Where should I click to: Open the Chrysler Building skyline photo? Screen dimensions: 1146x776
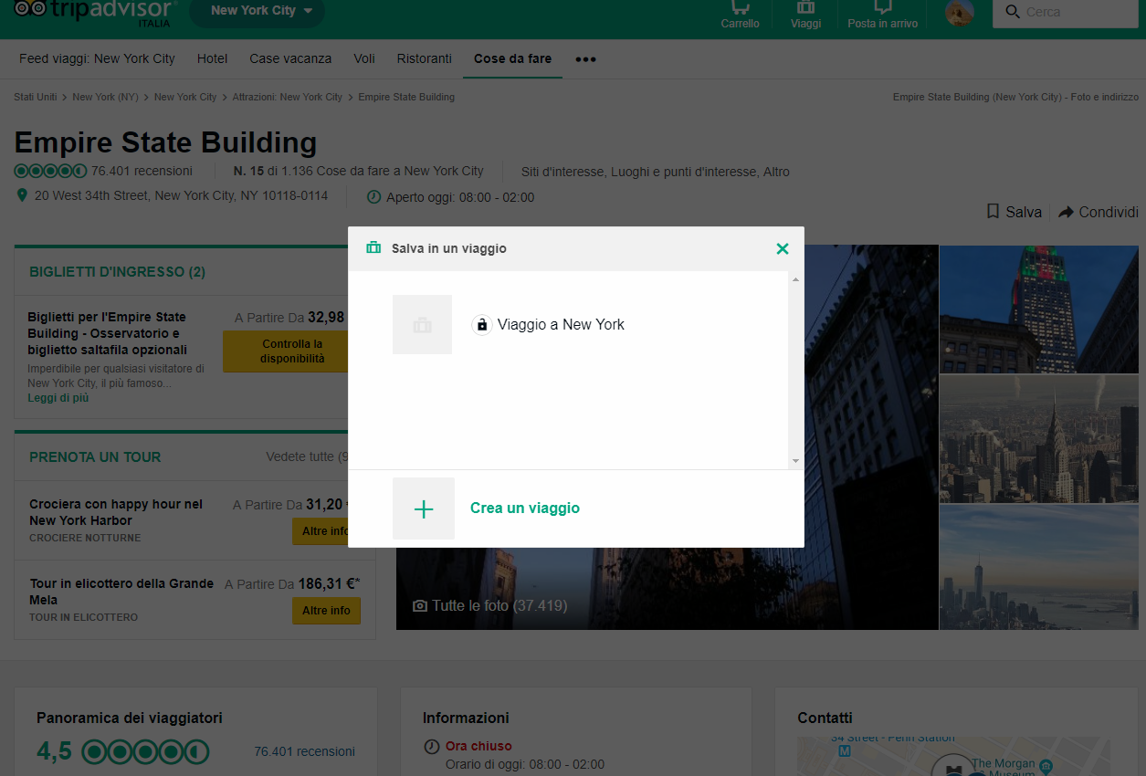(1039, 438)
